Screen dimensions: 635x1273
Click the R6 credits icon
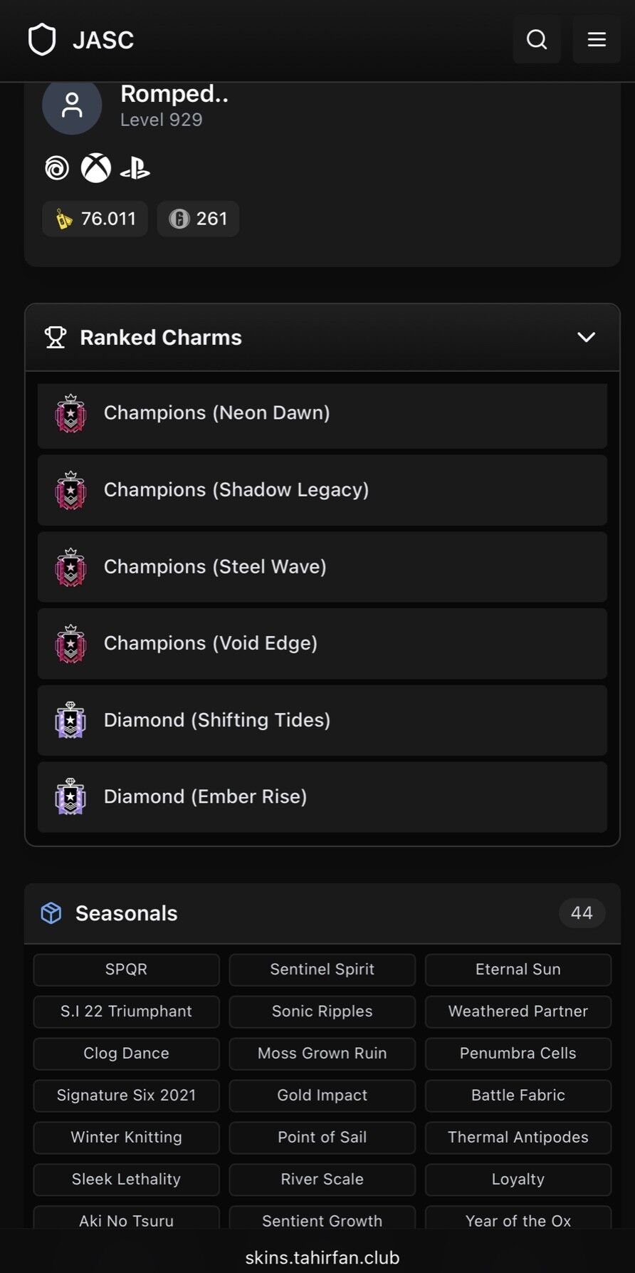click(x=177, y=219)
